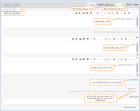140x111 pixels.
Task: Open spell-check dropdown in question editor toolbar
Action: point(117,13)
